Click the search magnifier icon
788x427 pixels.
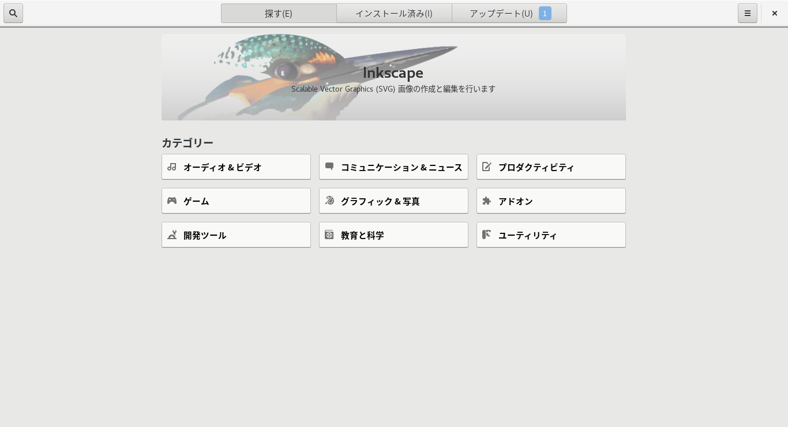13,13
